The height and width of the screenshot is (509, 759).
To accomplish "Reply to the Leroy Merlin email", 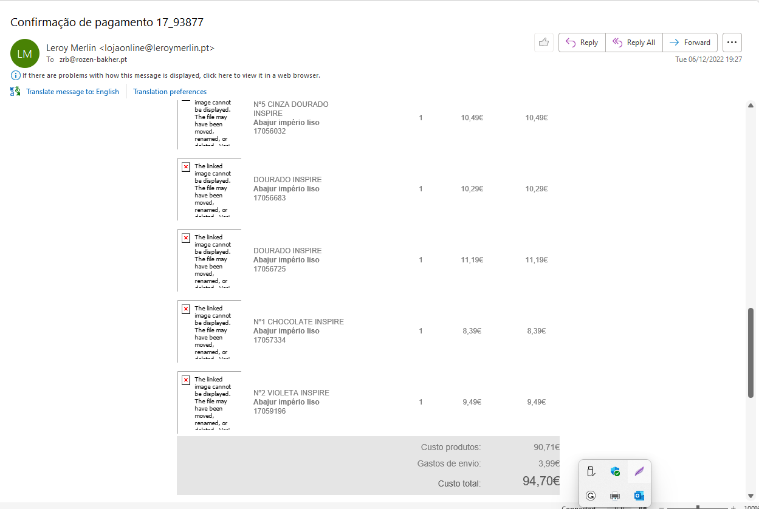I will pyautogui.click(x=582, y=43).
